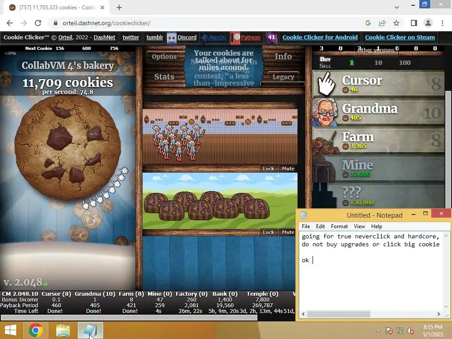Open the twitter link
Viewport: 452px width, 339px height.
[131, 38]
